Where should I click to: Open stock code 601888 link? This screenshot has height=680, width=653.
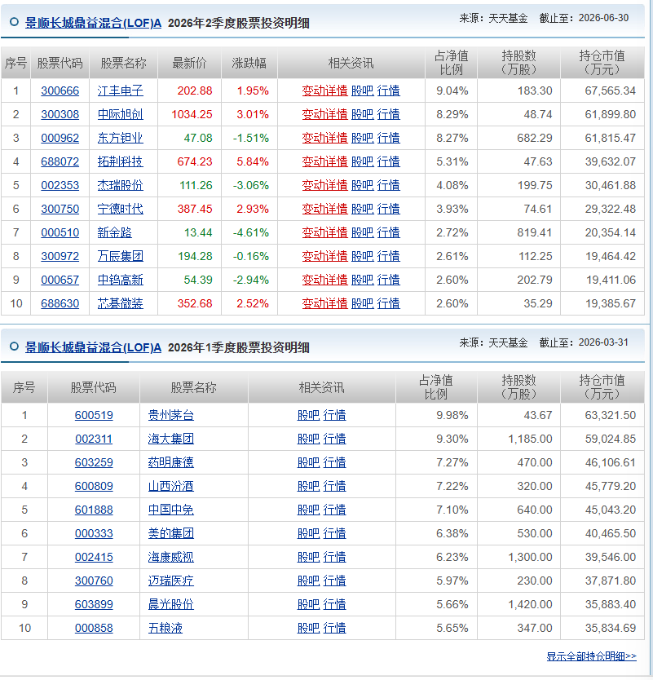pyautogui.click(x=94, y=510)
